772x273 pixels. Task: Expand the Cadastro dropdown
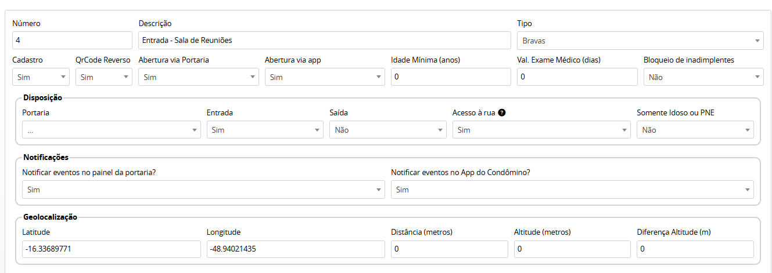(41, 77)
